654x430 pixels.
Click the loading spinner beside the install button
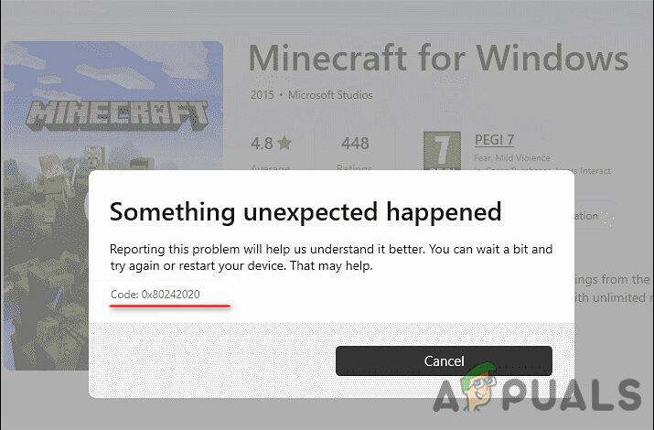(x=608, y=218)
